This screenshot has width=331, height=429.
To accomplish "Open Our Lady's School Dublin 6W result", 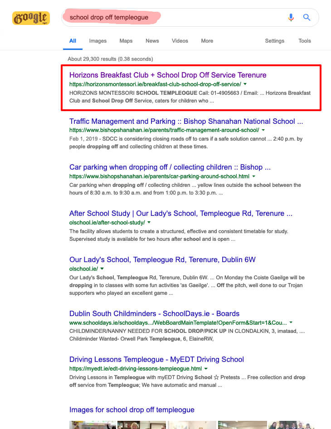I will pos(162,260).
